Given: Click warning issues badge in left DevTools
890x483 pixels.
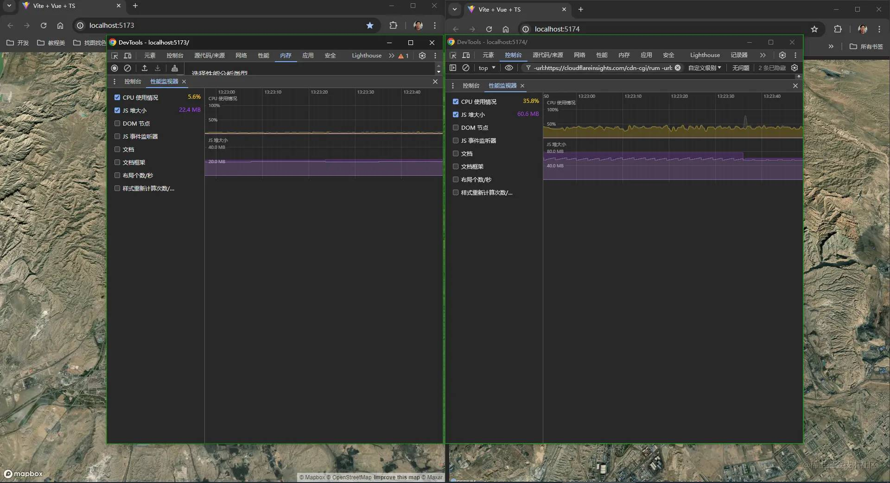Looking at the screenshot, I should [403, 56].
